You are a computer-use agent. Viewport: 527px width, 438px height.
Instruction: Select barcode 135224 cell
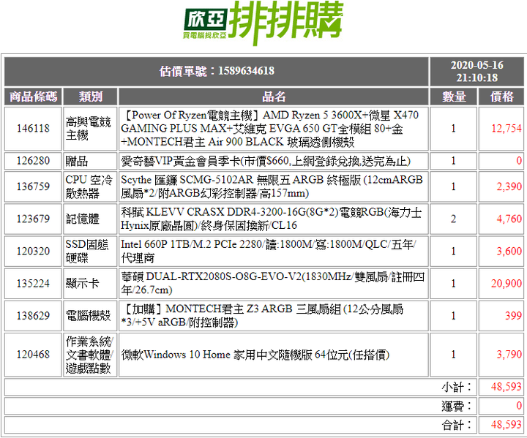tap(33, 283)
